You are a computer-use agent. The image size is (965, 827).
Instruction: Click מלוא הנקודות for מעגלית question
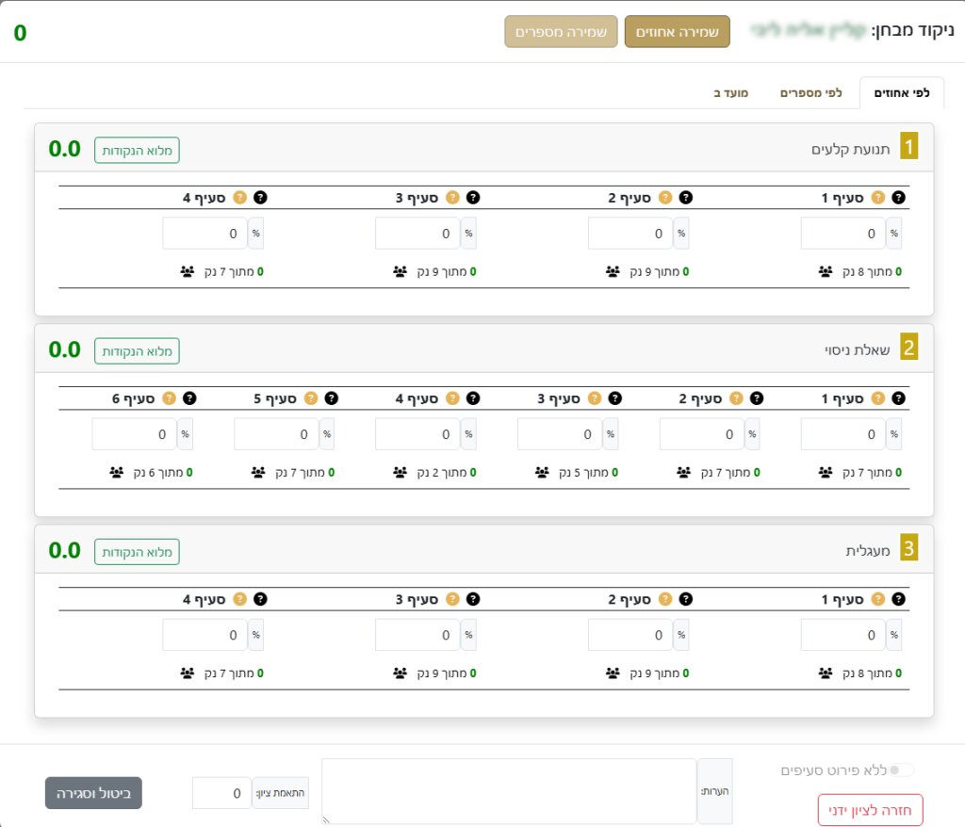tap(137, 551)
